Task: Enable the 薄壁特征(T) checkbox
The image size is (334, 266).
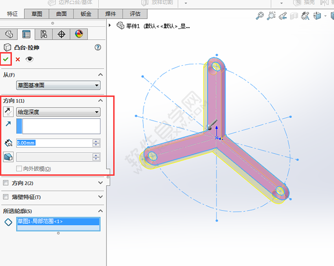Action: point(6,197)
